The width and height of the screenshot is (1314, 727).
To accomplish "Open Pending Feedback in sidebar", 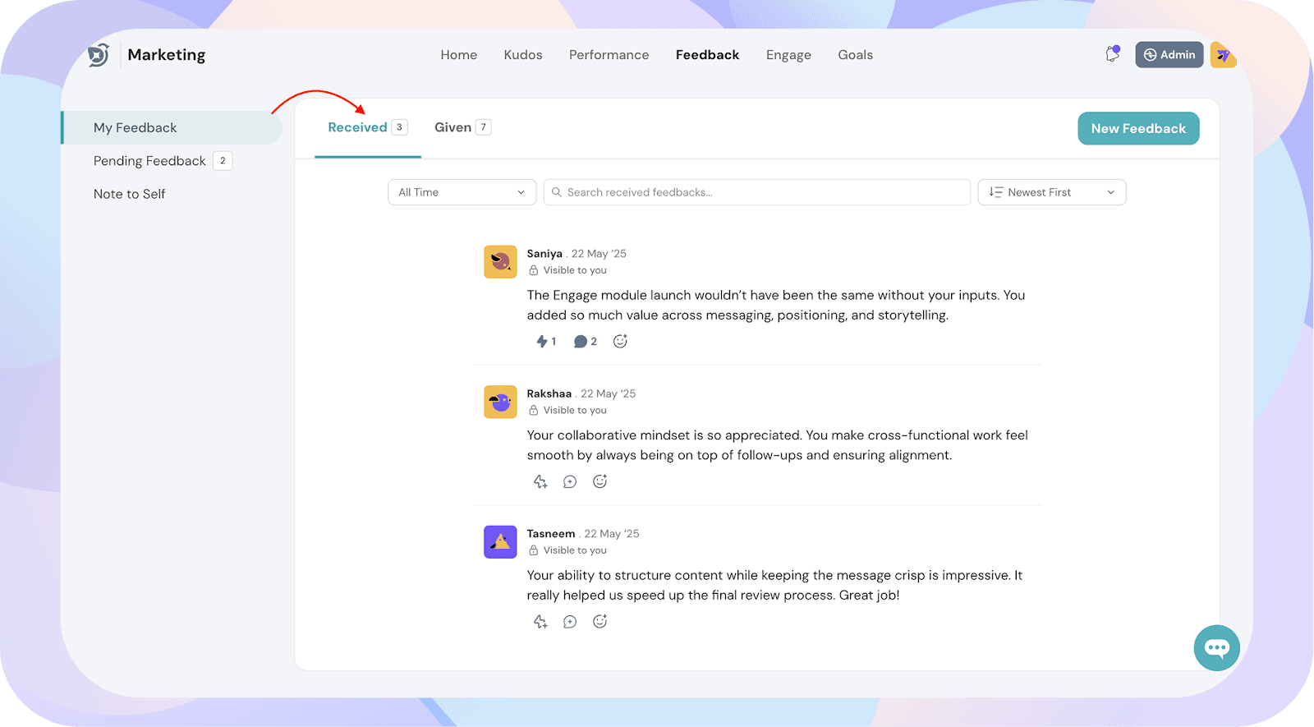I will pos(163,161).
